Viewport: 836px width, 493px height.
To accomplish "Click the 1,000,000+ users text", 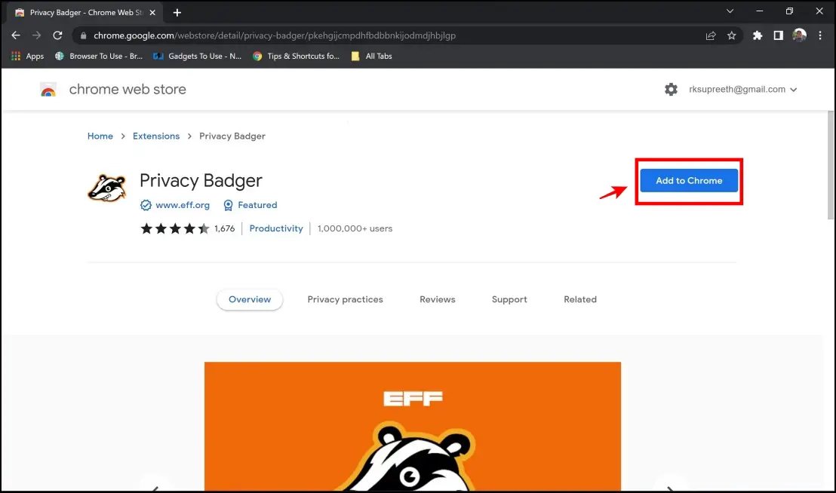I will 355,228.
